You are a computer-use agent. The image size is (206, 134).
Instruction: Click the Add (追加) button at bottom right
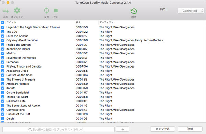tap(190, 129)
